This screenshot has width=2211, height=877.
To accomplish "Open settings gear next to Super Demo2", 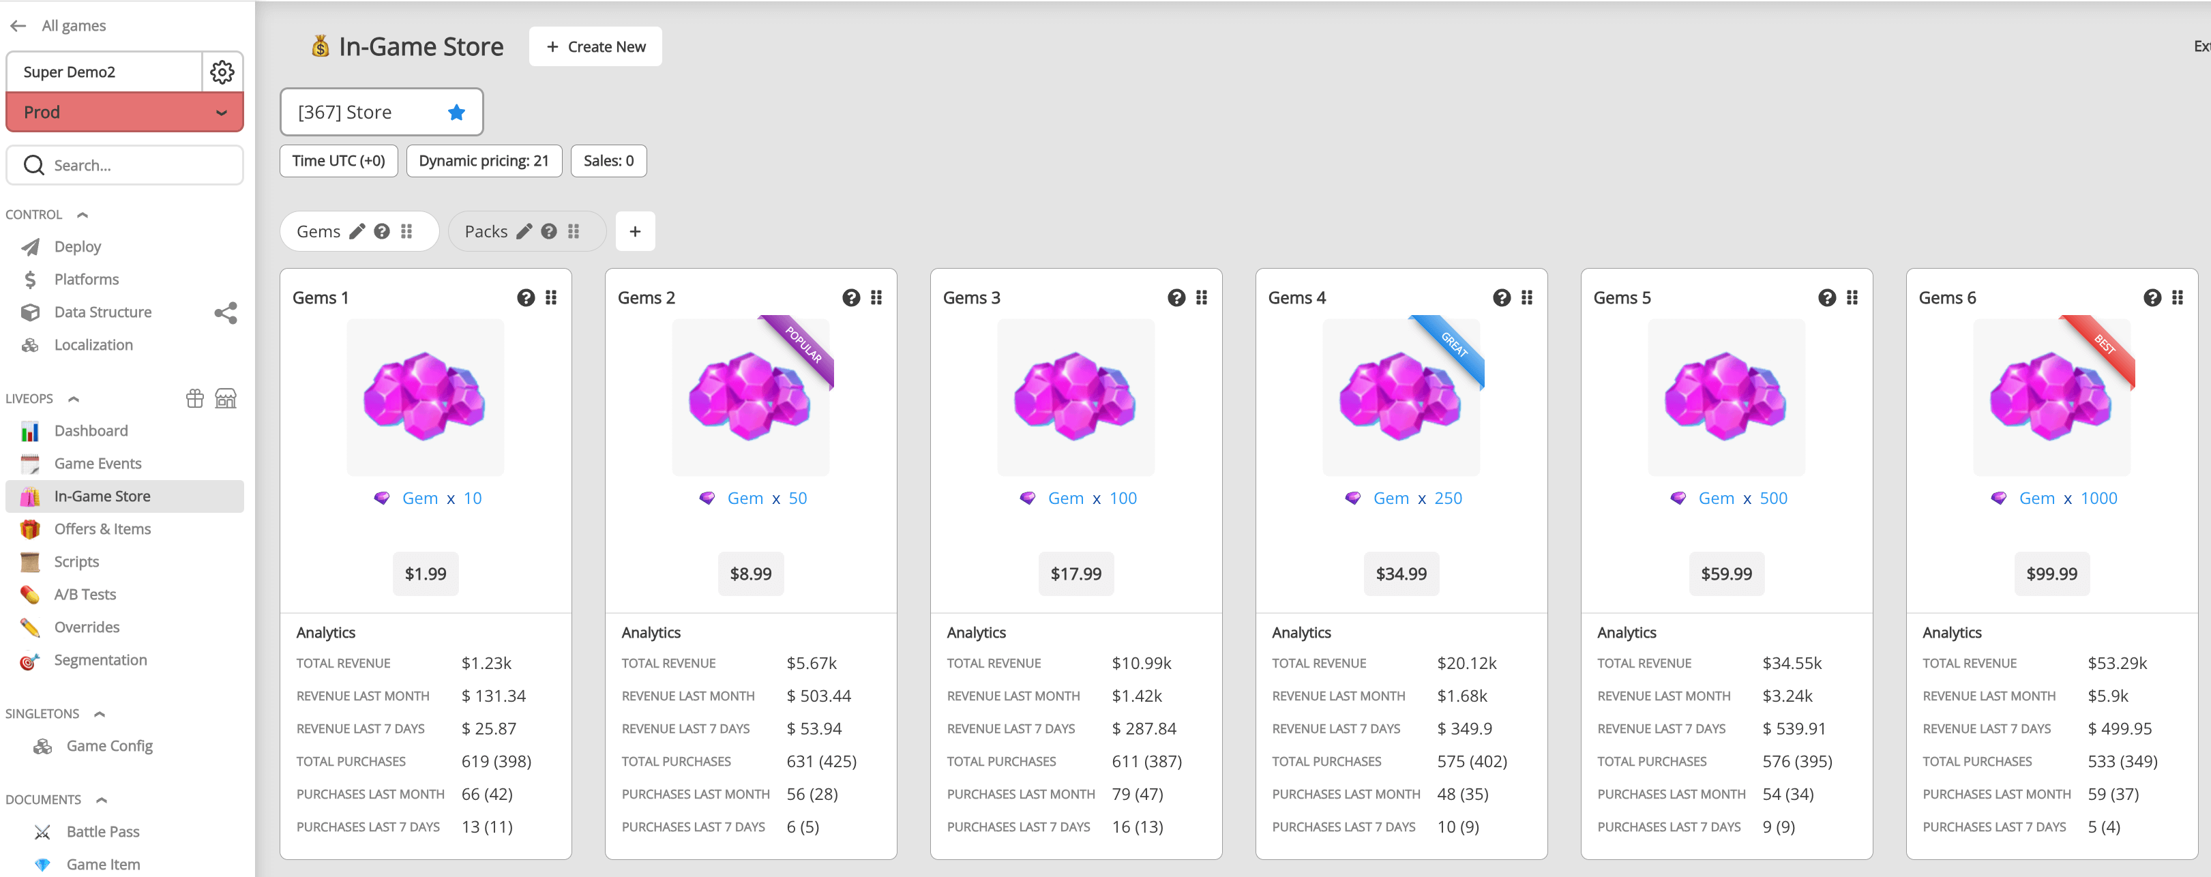I will pos(222,72).
